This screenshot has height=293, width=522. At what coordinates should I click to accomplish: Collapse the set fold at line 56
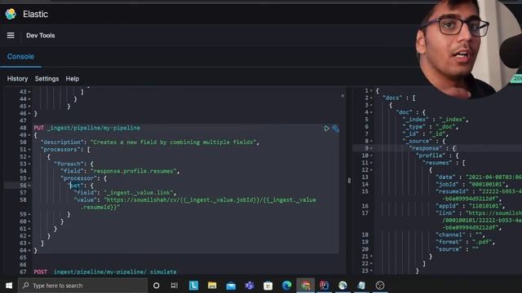pyautogui.click(x=29, y=186)
